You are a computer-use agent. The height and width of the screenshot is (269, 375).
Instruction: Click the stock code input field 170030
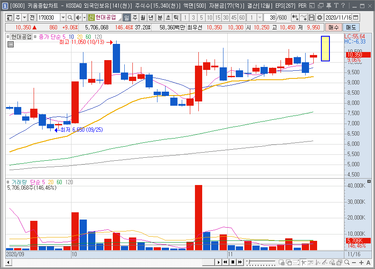pos(49,17)
